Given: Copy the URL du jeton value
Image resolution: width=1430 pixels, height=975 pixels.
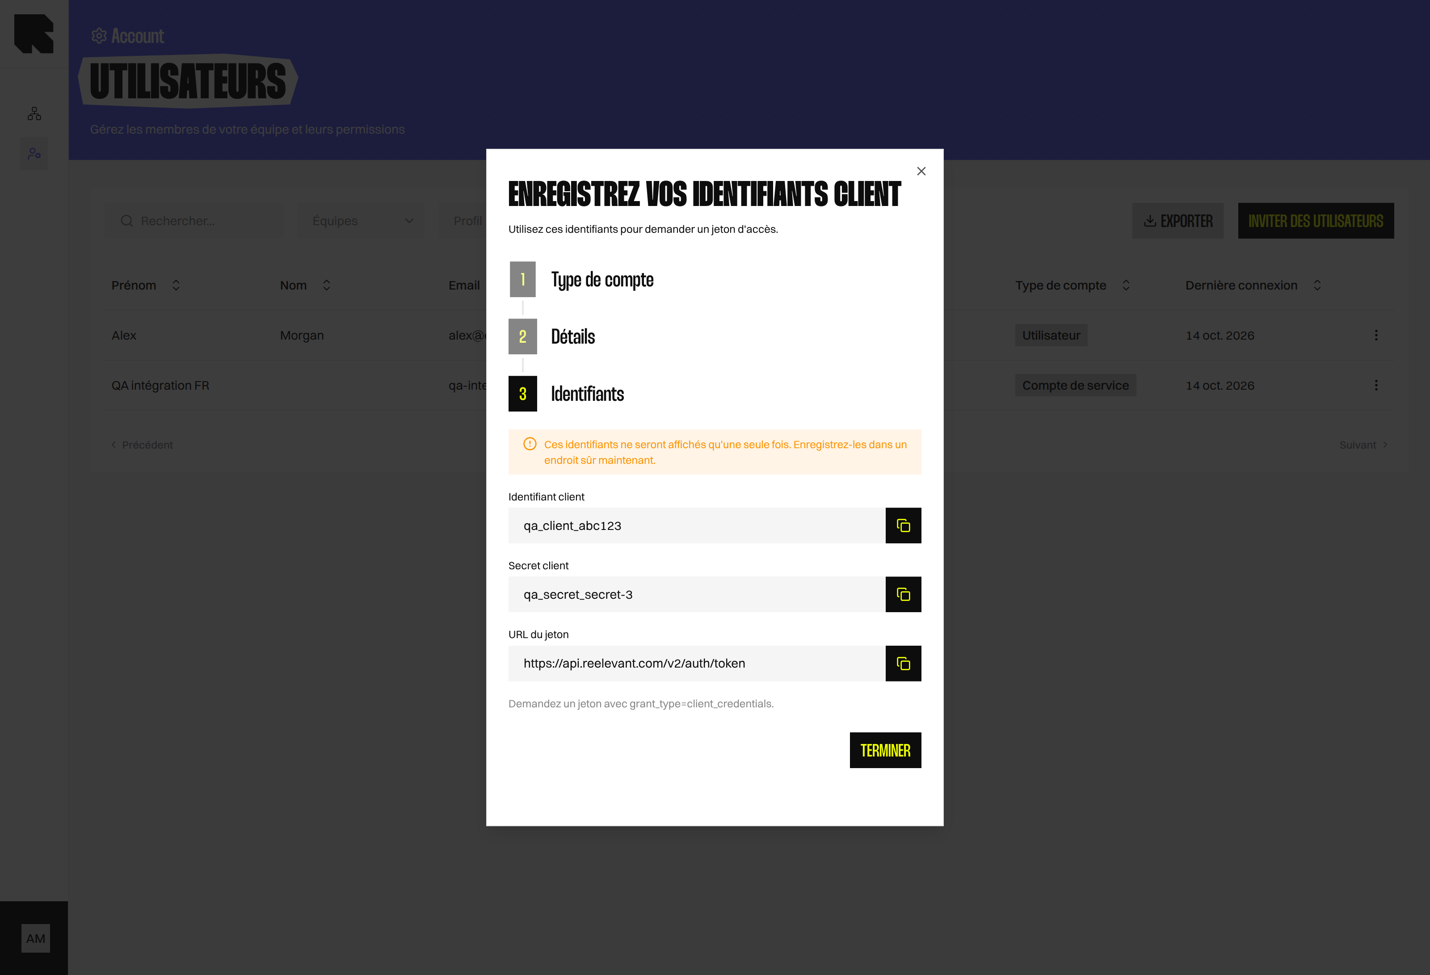Looking at the screenshot, I should click(903, 663).
